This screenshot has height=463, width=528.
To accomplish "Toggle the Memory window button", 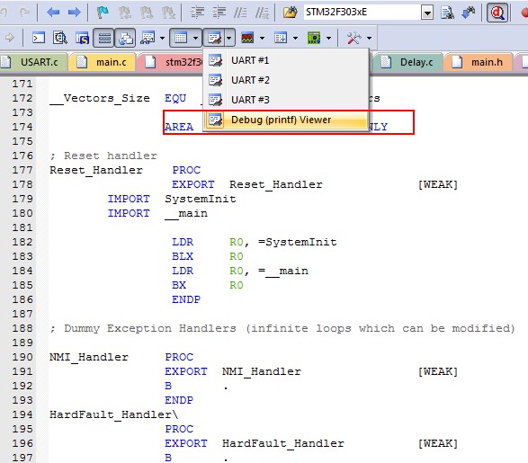I will [180, 38].
